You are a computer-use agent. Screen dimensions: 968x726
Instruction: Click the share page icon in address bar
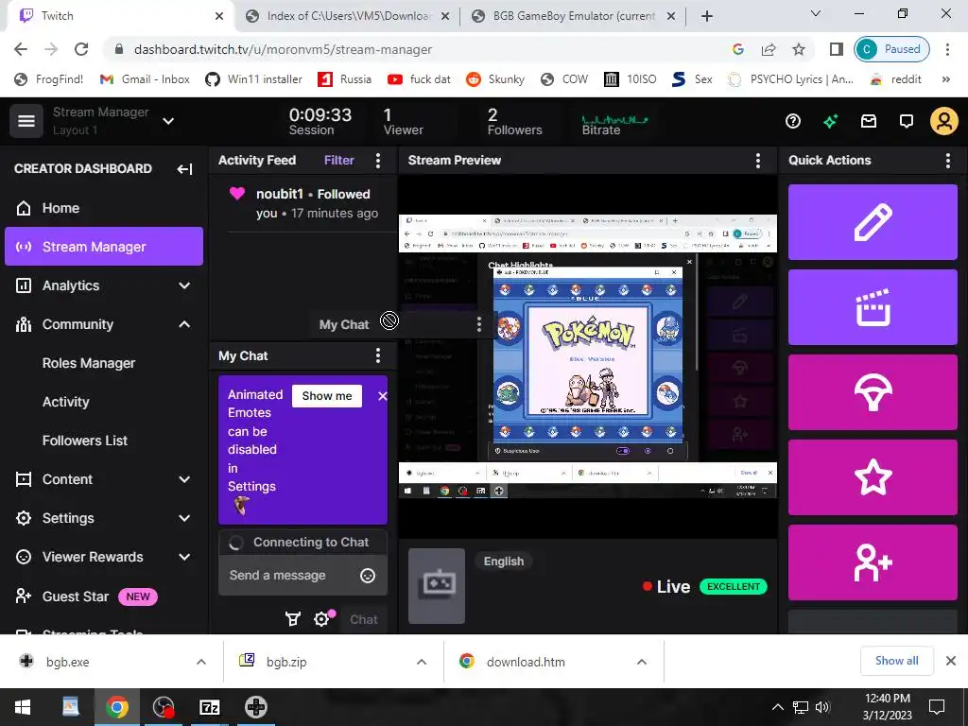coord(768,49)
